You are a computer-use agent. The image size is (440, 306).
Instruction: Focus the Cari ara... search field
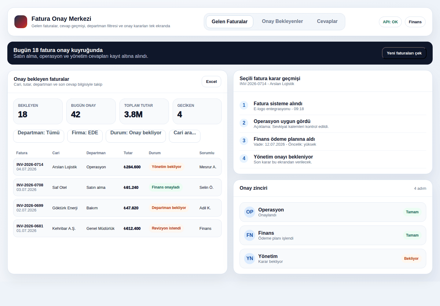185,136
